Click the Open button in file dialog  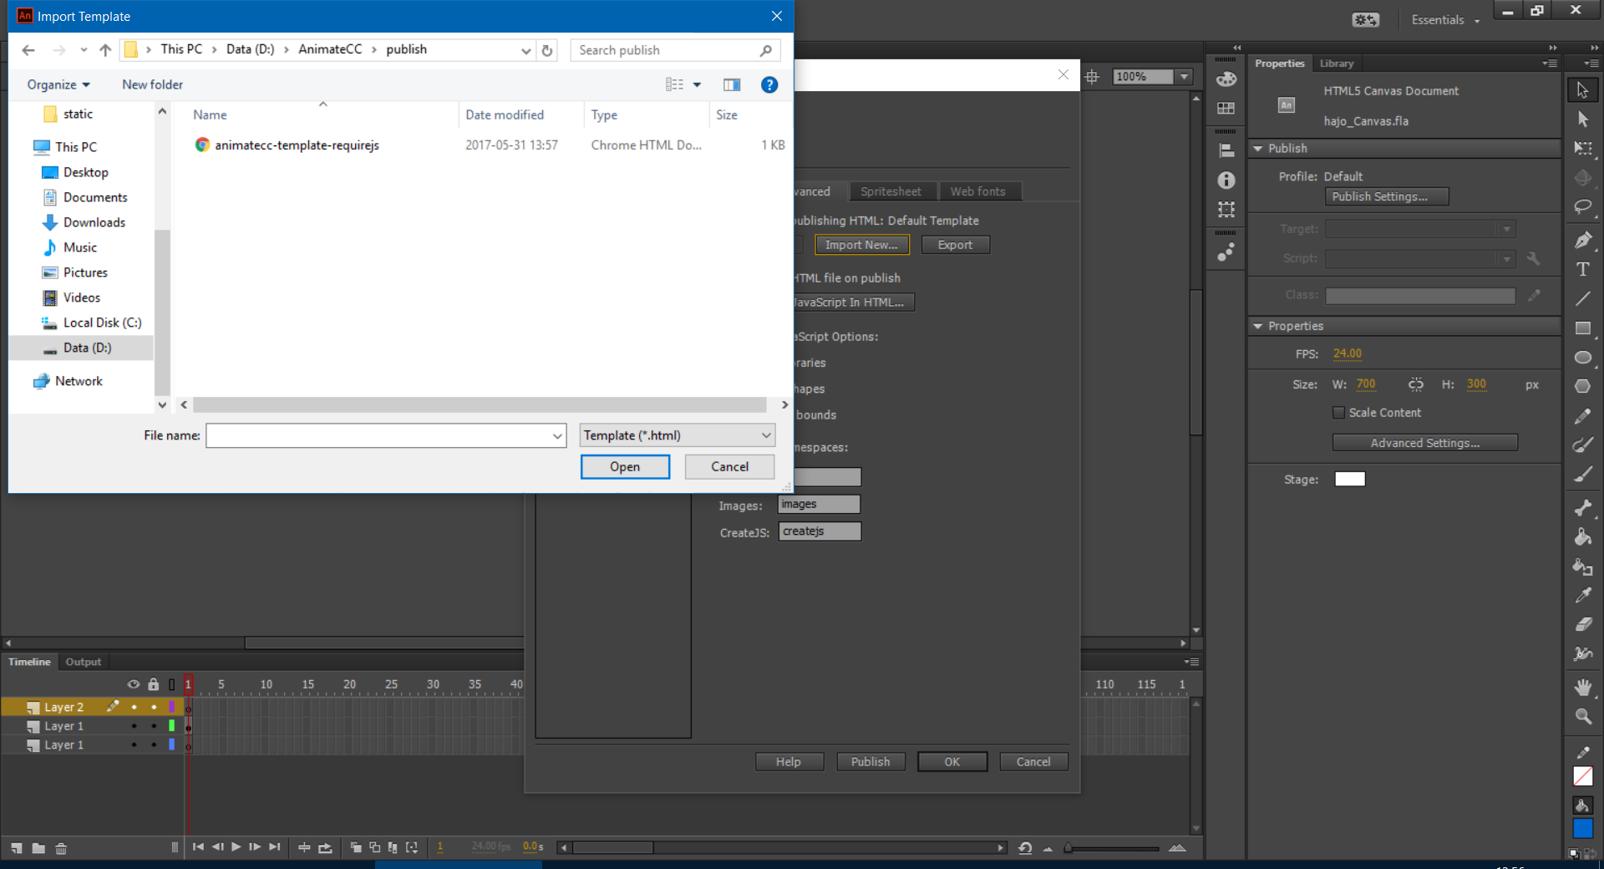625,467
